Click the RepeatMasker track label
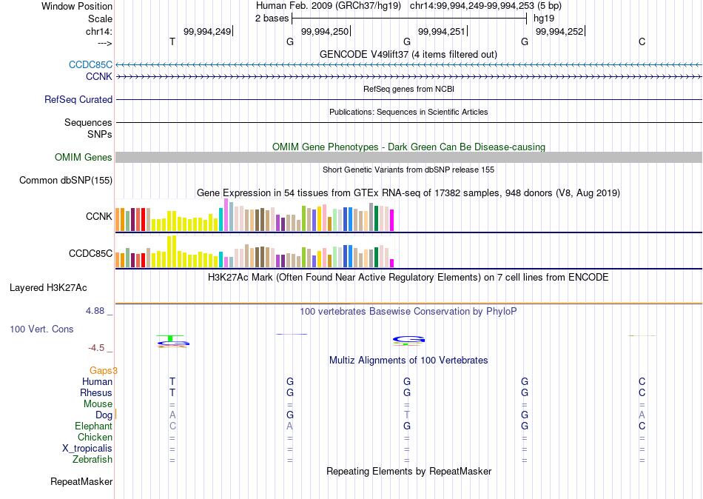This screenshot has width=703, height=499. click(81, 481)
